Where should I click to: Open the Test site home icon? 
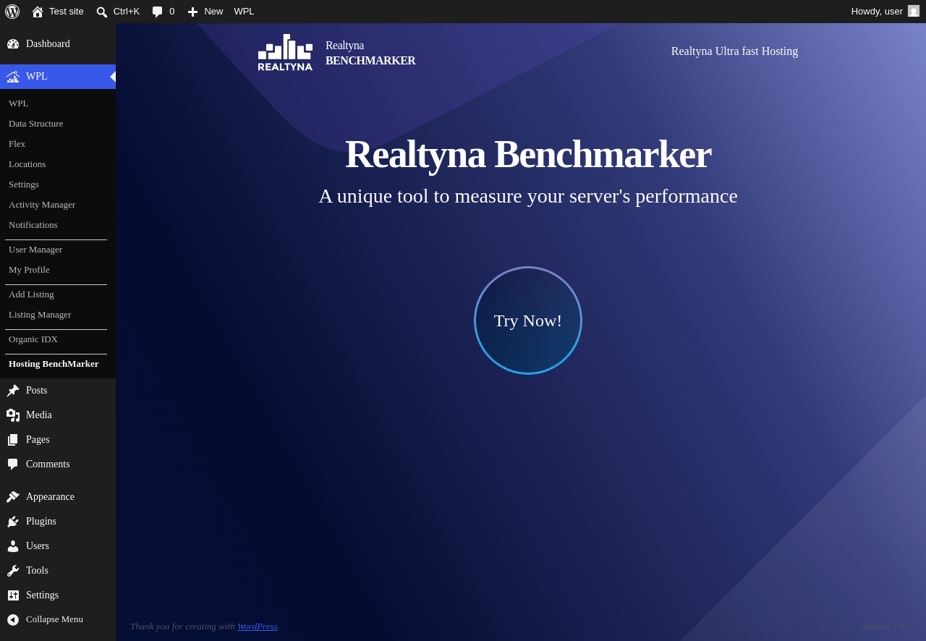(38, 12)
